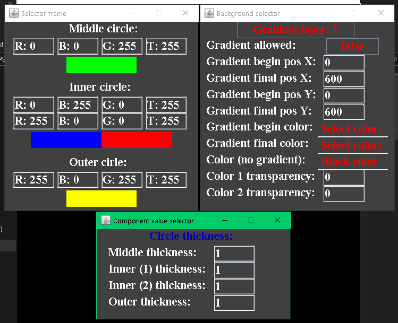
Task: Click the red Inner circle color swatch
Action: (137, 140)
